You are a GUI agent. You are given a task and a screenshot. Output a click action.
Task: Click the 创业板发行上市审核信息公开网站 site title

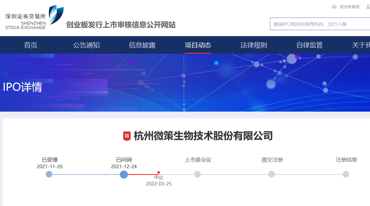121,25
